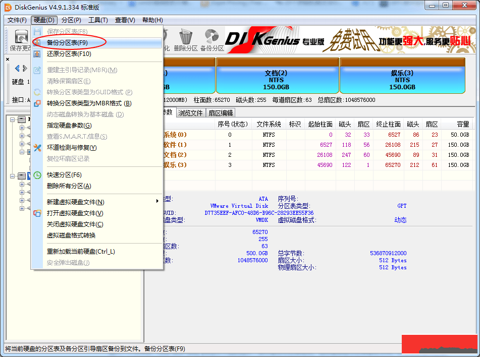
Task: Select the 文档(2) row in partition table
Action: click(x=317, y=155)
